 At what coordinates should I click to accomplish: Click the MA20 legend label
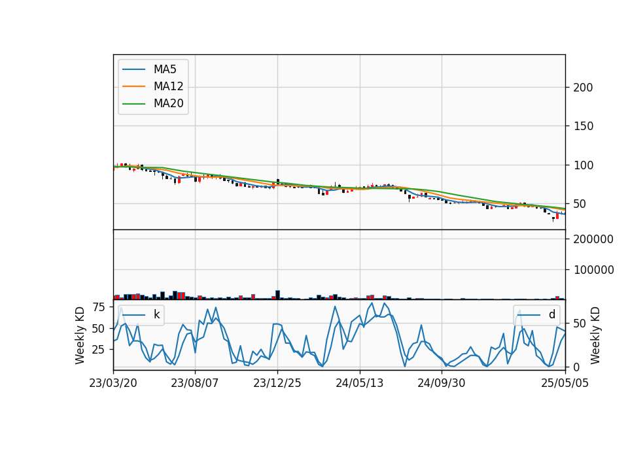[x=168, y=103]
